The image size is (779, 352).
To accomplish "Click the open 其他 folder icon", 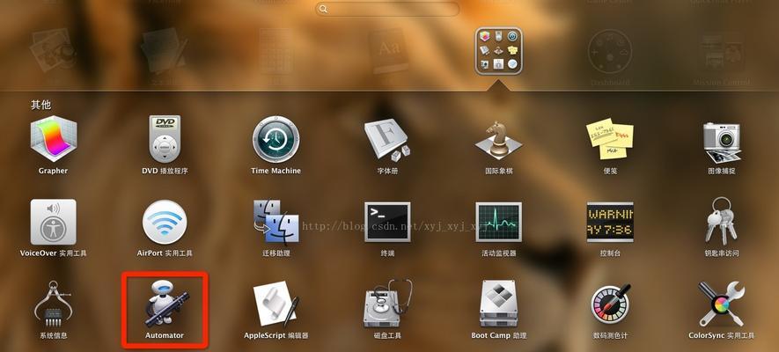I will point(498,51).
